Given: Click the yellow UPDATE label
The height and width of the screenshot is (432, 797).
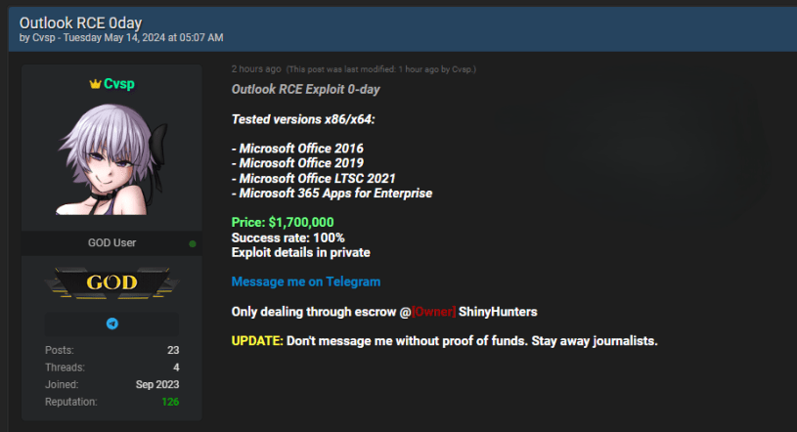Looking at the screenshot, I should [x=257, y=341].
